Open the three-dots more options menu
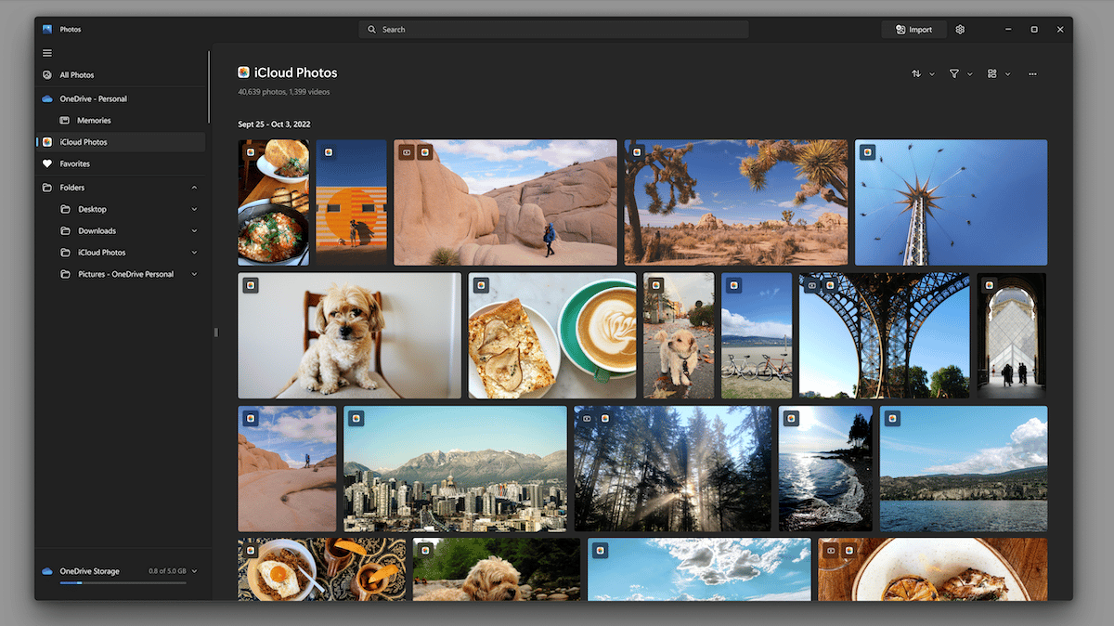The height and width of the screenshot is (626, 1114). click(x=1032, y=74)
